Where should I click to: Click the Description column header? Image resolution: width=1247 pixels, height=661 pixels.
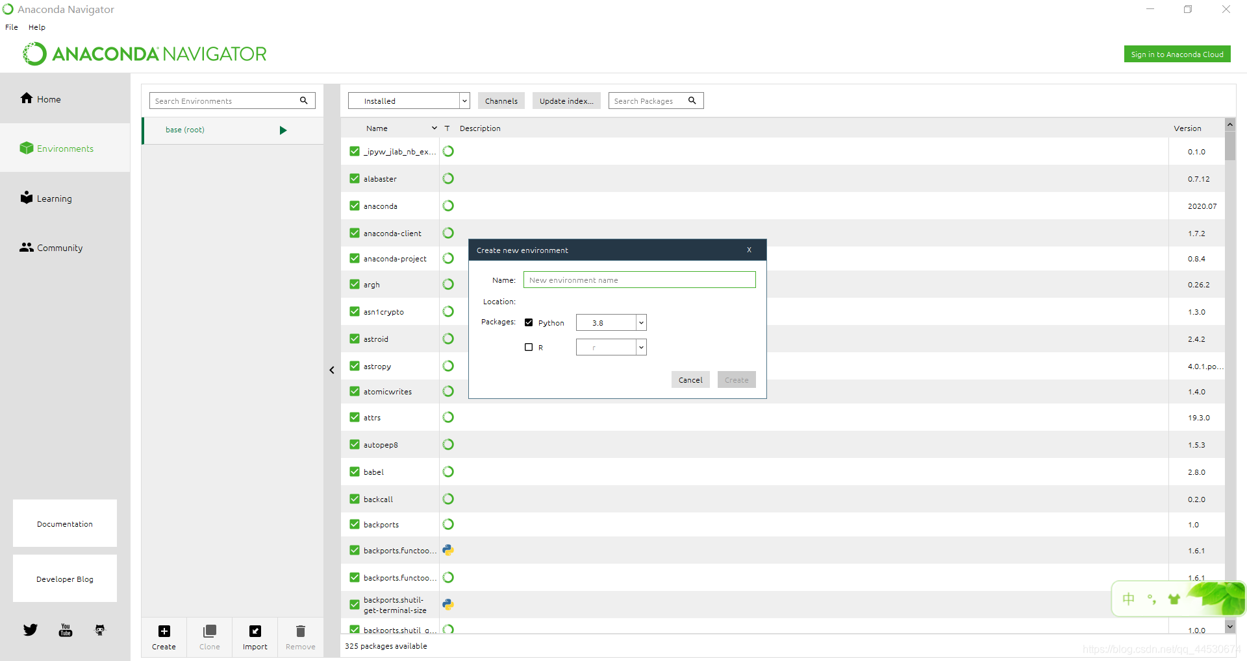(480, 128)
